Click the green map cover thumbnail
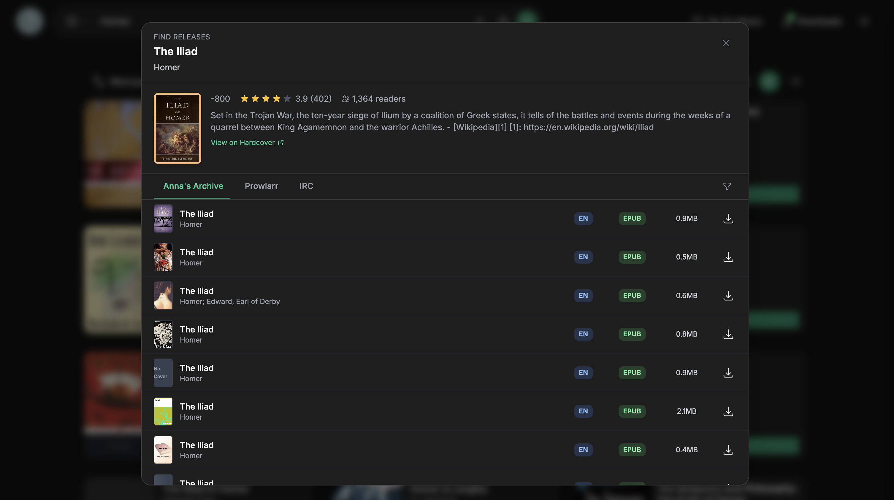The image size is (894, 500). [163, 411]
